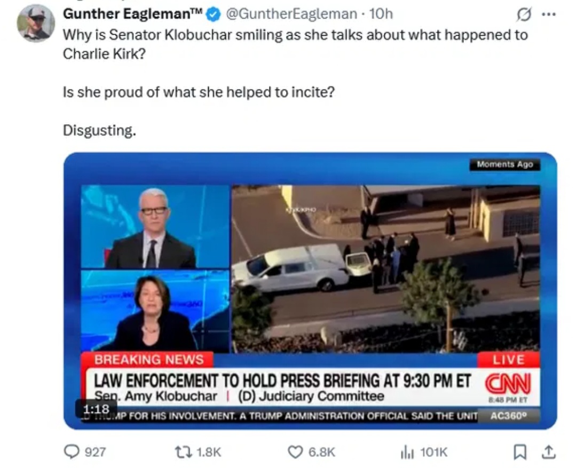Viewport: 576px width, 468px height.
Task: Play the embedded CNN video
Action: click(310, 291)
